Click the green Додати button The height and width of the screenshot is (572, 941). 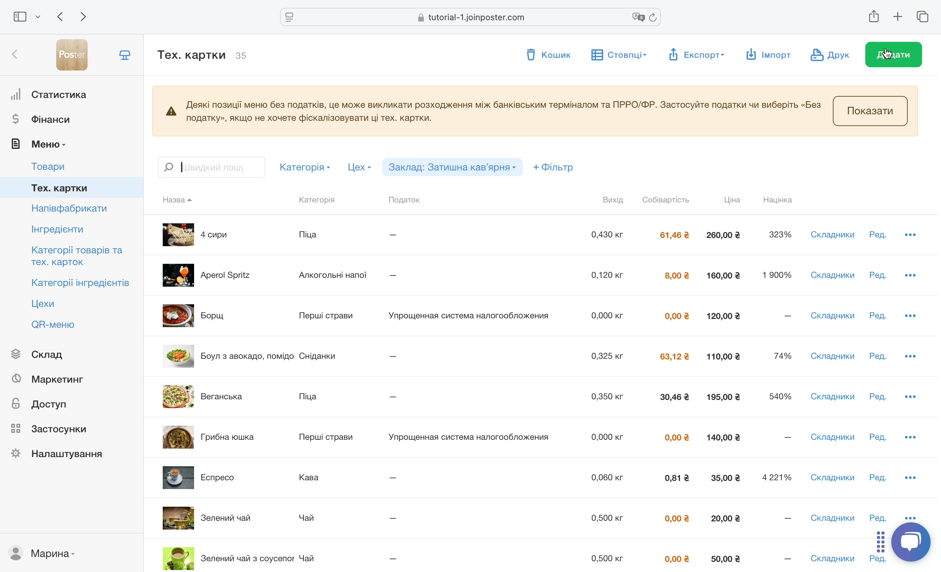click(x=893, y=55)
